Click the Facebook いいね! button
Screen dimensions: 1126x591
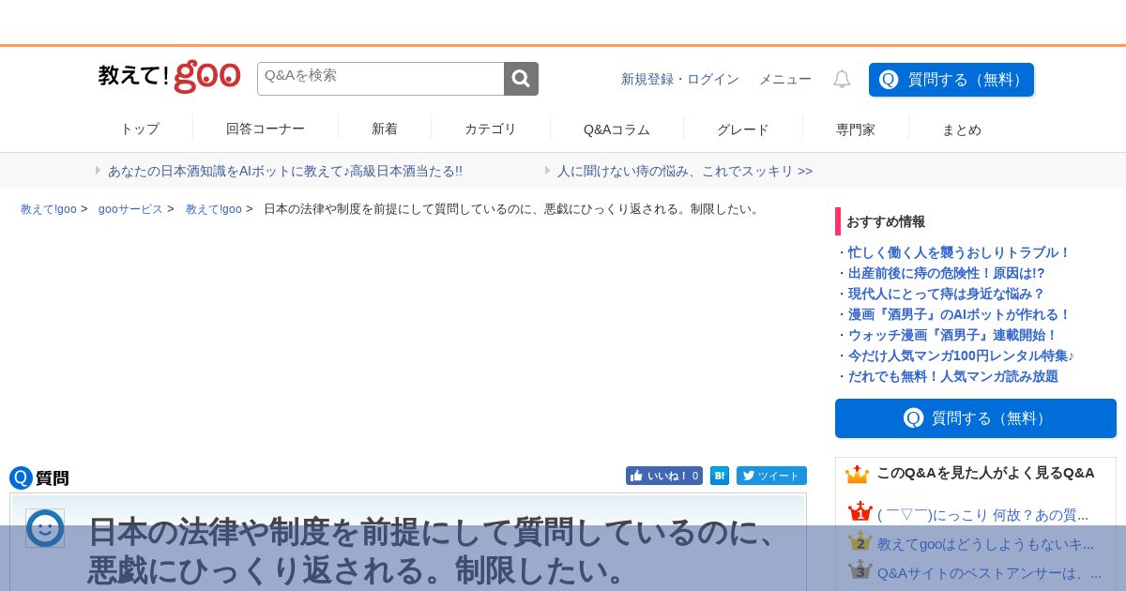coord(664,476)
